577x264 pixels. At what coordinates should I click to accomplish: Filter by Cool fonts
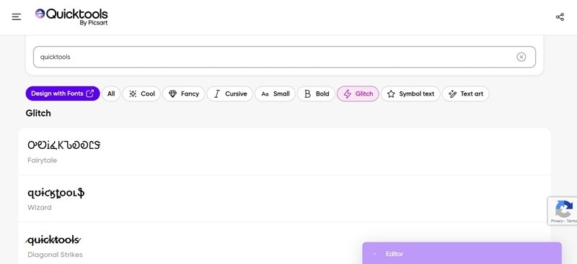click(x=141, y=94)
